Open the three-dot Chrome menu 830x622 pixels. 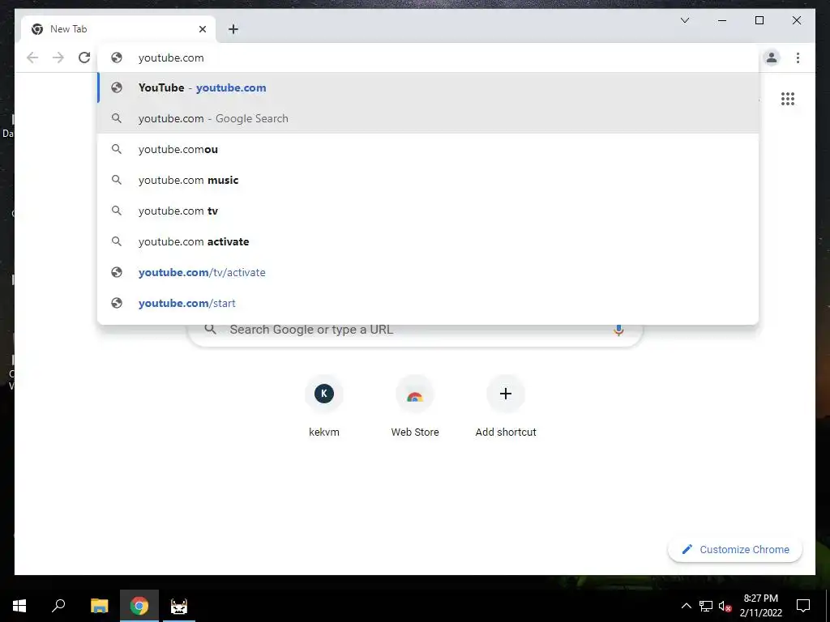point(798,58)
